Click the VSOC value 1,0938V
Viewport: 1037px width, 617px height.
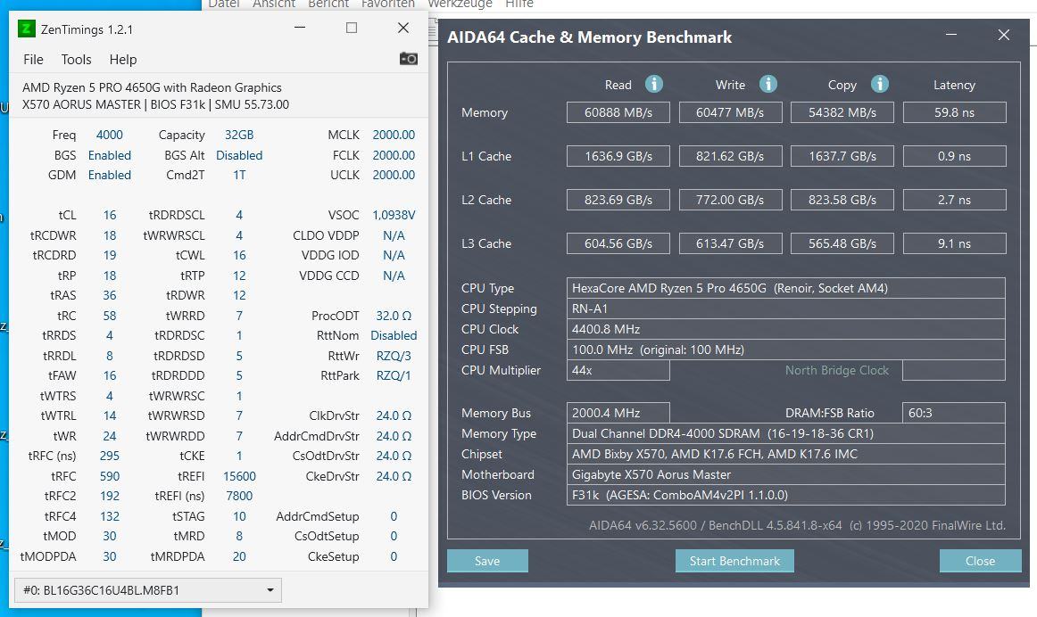(394, 216)
